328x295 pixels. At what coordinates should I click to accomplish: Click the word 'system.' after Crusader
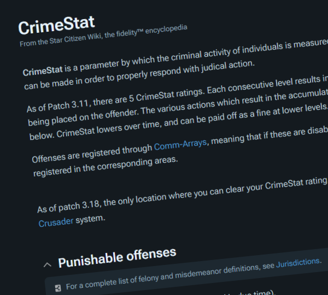click(x=90, y=219)
